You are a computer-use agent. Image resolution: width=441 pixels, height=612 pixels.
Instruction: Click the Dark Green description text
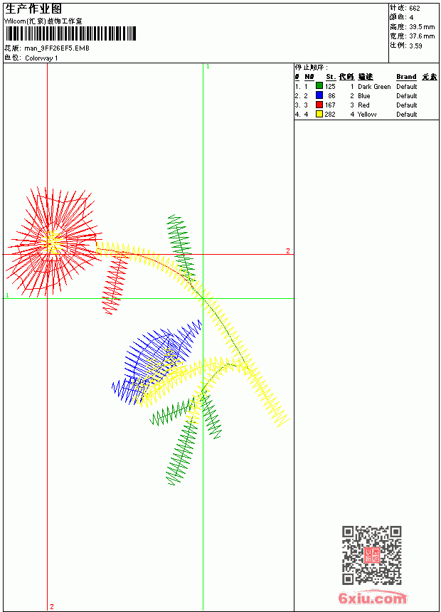(374, 86)
